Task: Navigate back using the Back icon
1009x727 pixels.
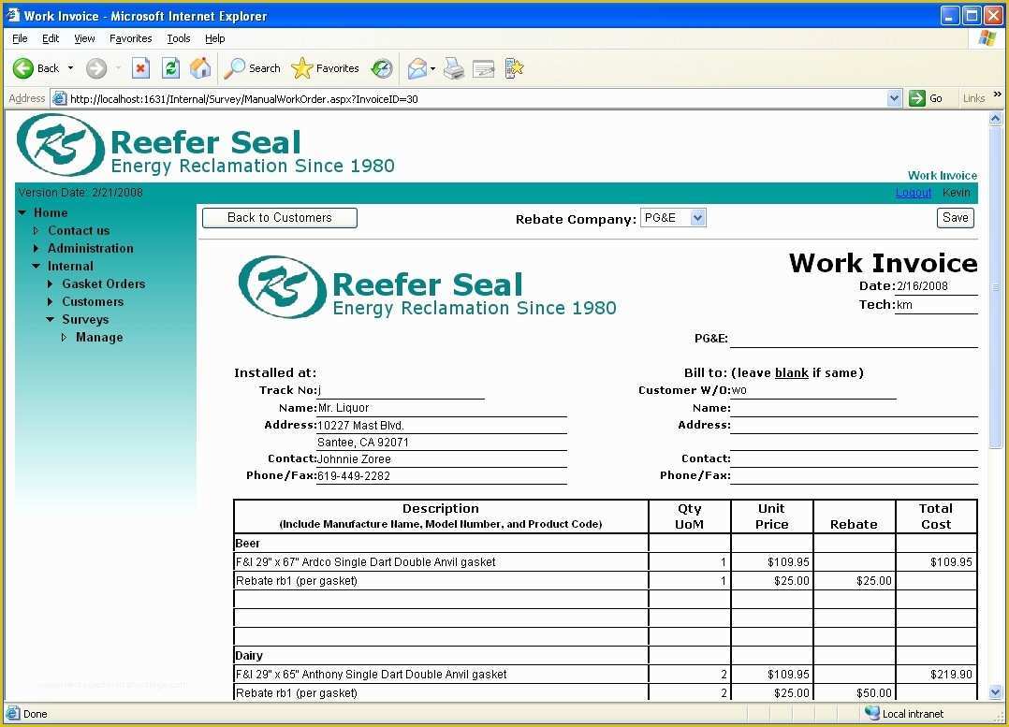Action: 23,68
